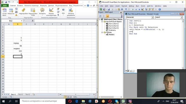The image size is (186, 104).
Task: Click the Save icon in VBA toolbar
Action: [x=109, y=9]
